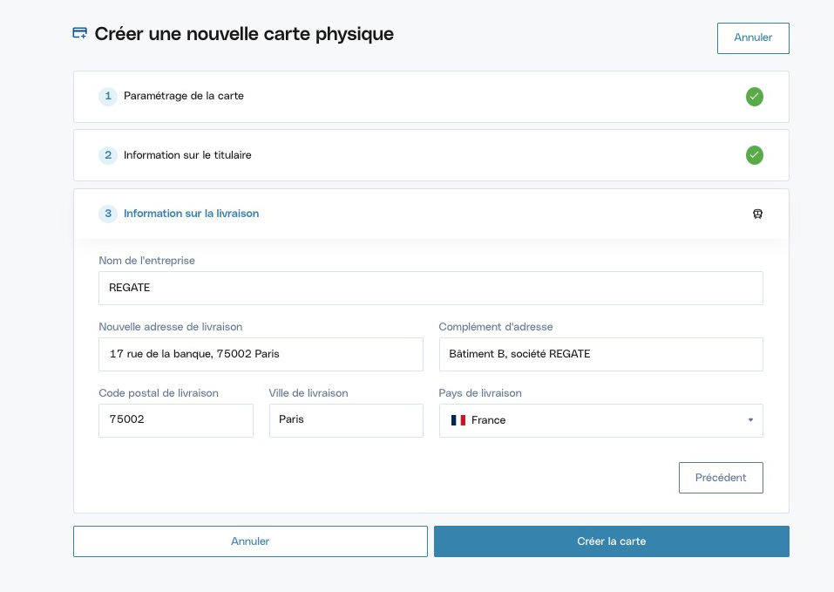Expand the Information sur le titulaire section
834x592 pixels.
tap(431, 155)
